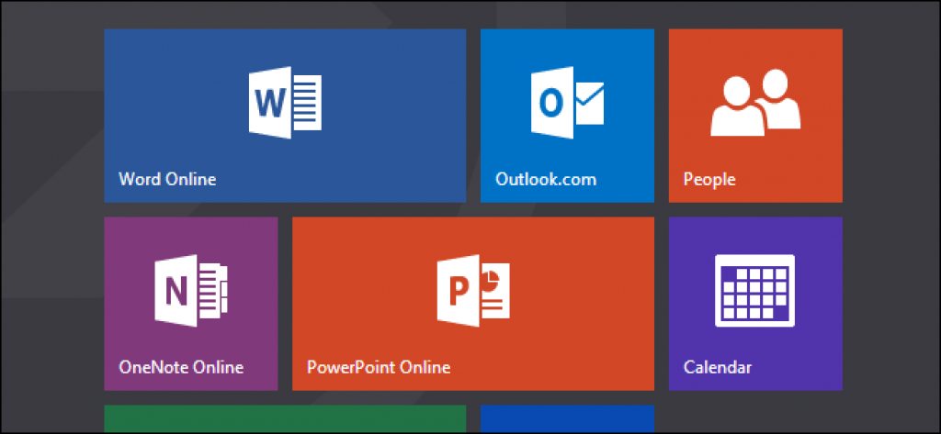Click the "People" label text
Viewport: 941px width, 434px height.
(709, 179)
